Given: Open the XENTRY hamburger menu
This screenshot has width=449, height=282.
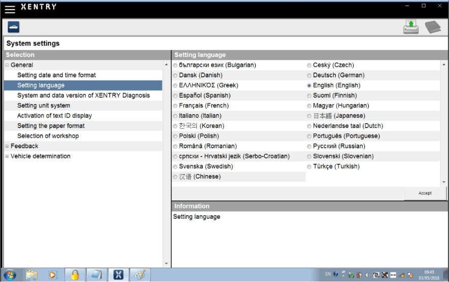Looking at the screenshot, I should tap(10, 9).
